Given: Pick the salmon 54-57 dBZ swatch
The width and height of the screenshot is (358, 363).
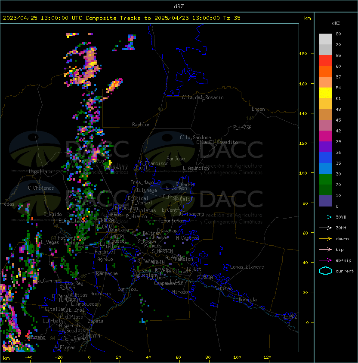Looking at the screenshot, I should [325, 82].
